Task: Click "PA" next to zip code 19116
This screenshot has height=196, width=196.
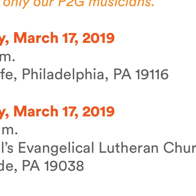Action: click(122, 74)
